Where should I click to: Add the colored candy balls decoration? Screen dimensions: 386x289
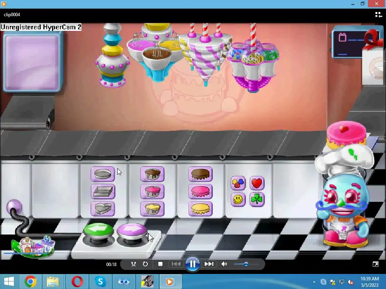click(x=238, y=183)
